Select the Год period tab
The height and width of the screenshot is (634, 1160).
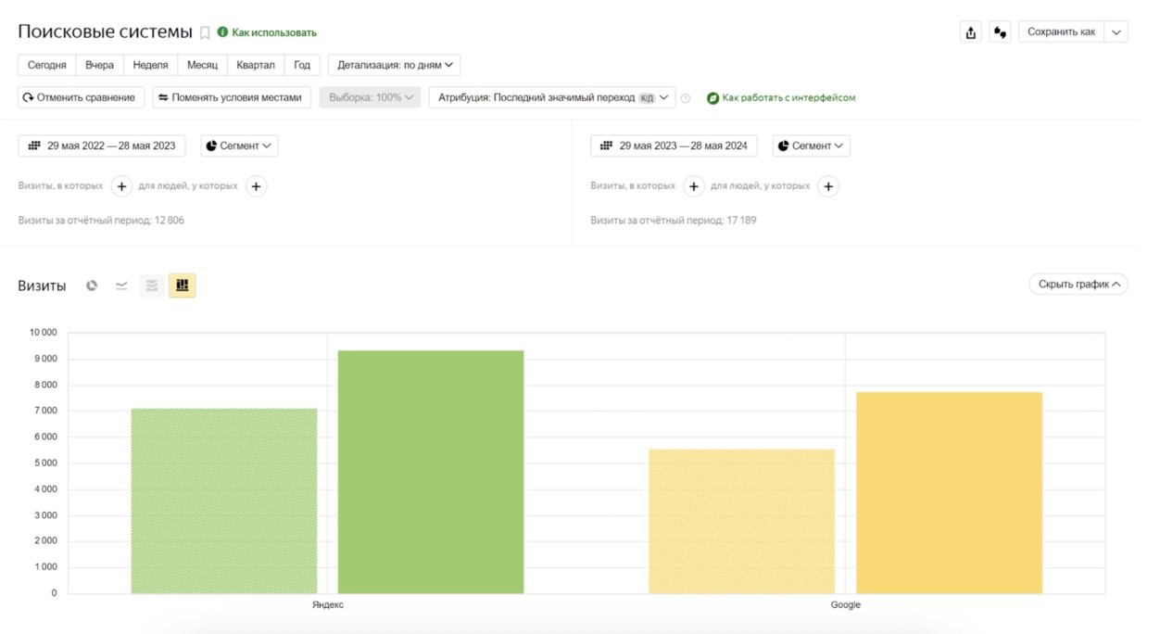(x=302, y=65)
